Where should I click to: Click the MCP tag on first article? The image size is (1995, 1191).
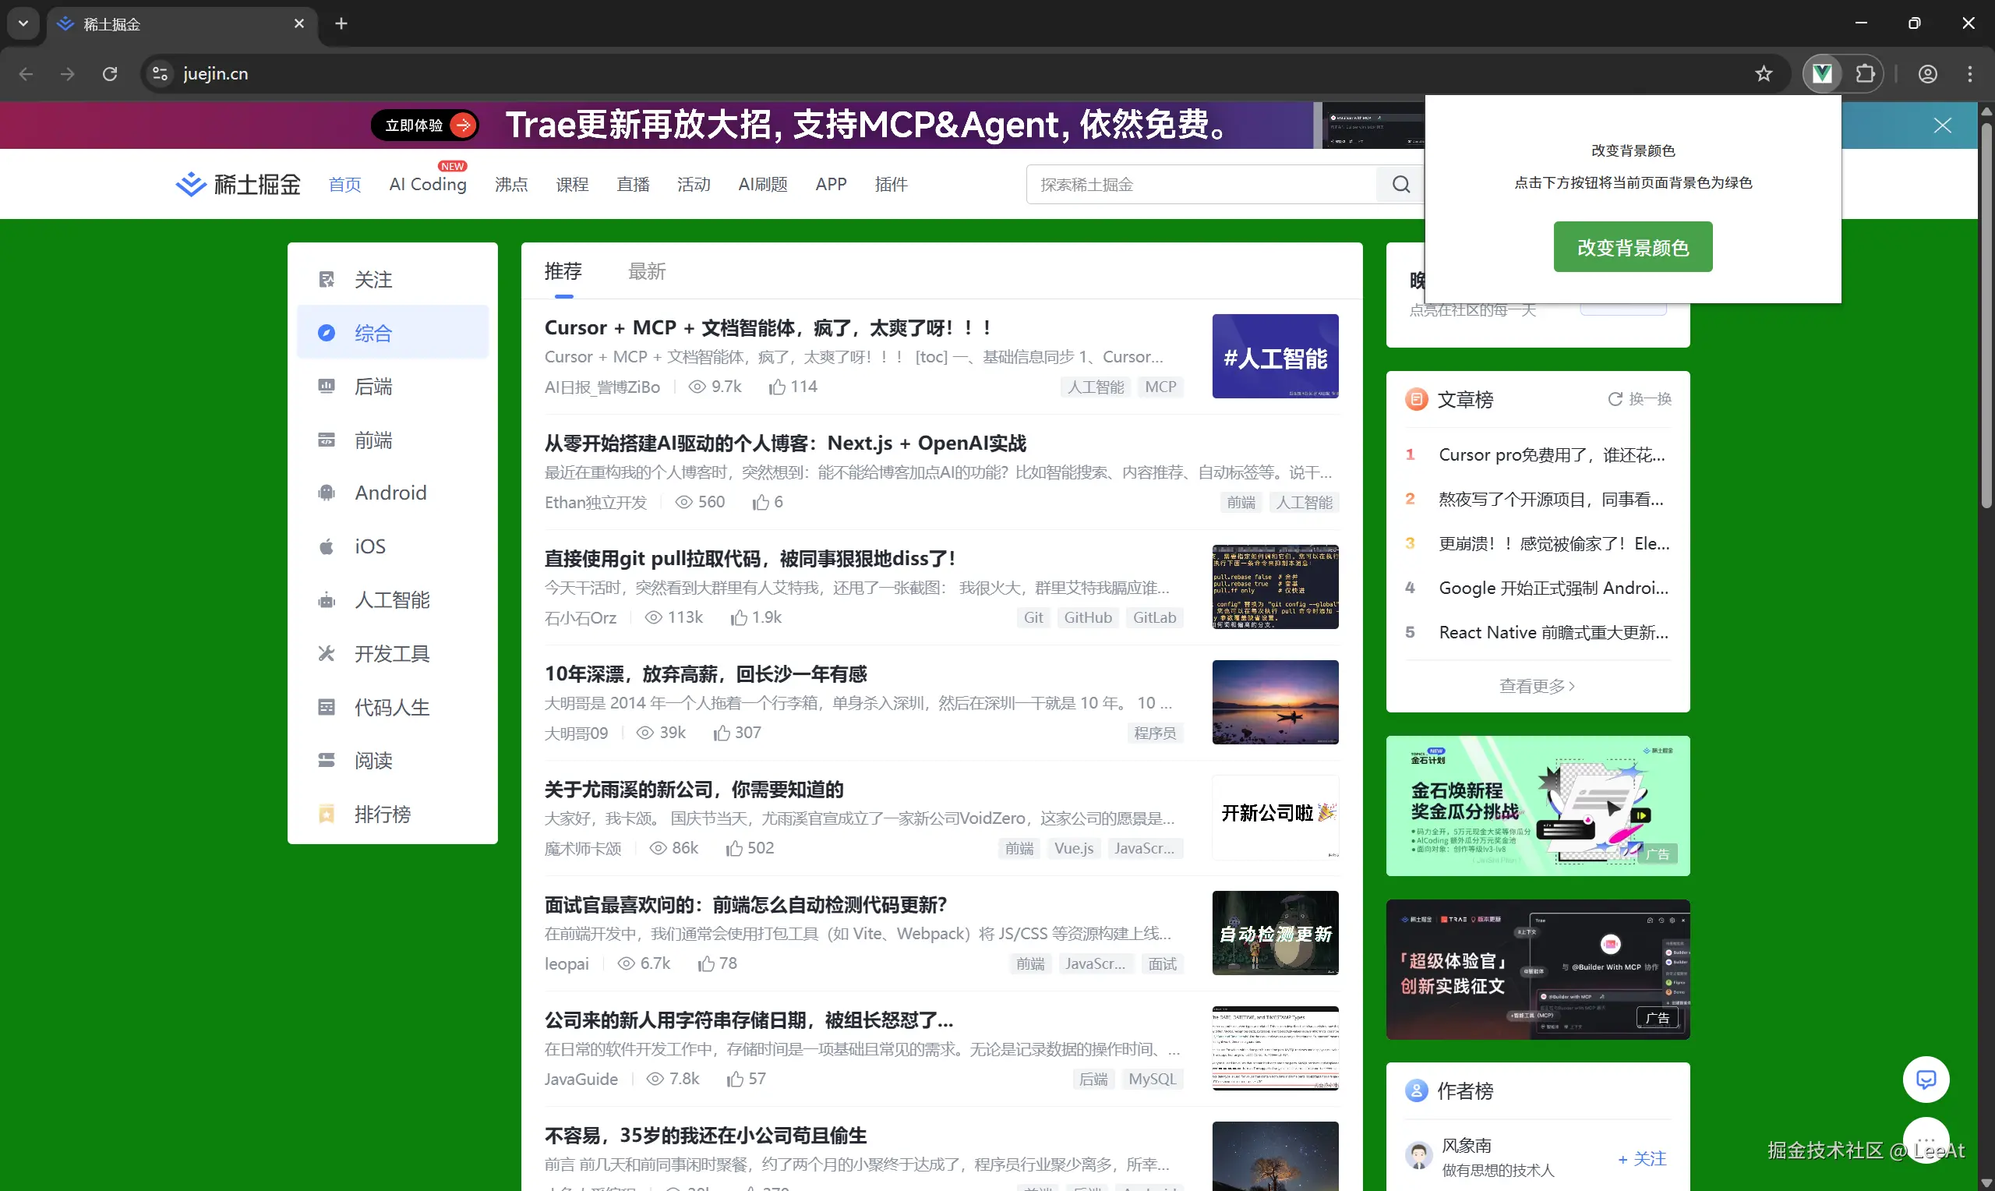tap(1160, 387)
